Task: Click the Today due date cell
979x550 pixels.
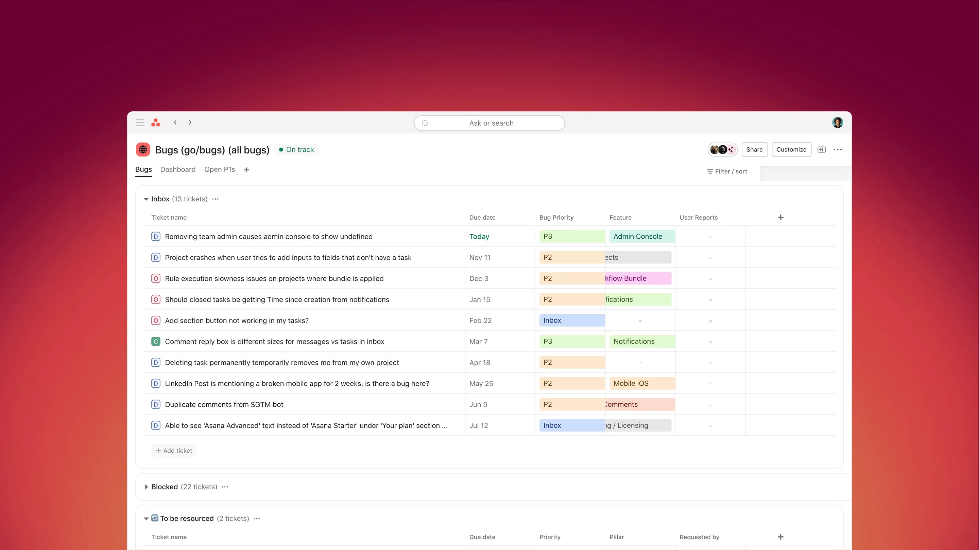Action: (x=500, y=237)
